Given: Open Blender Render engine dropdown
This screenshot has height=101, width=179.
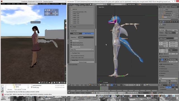Looking at the screenshot, I should (132, 4).
